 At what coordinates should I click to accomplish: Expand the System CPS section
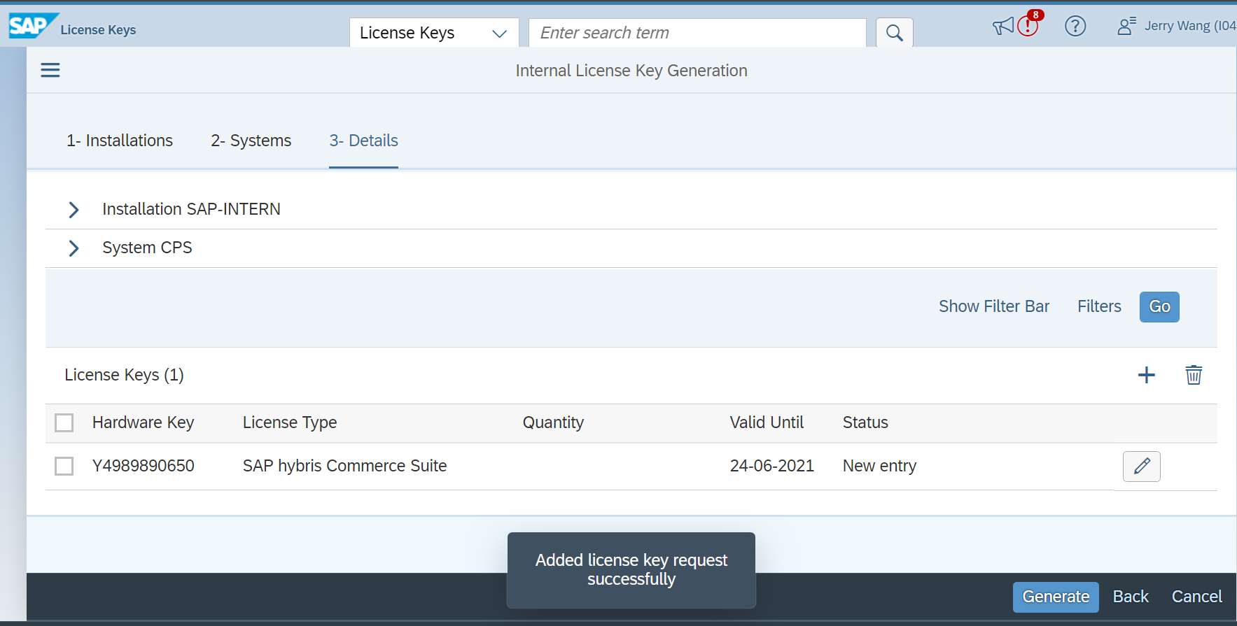(74, 248)
